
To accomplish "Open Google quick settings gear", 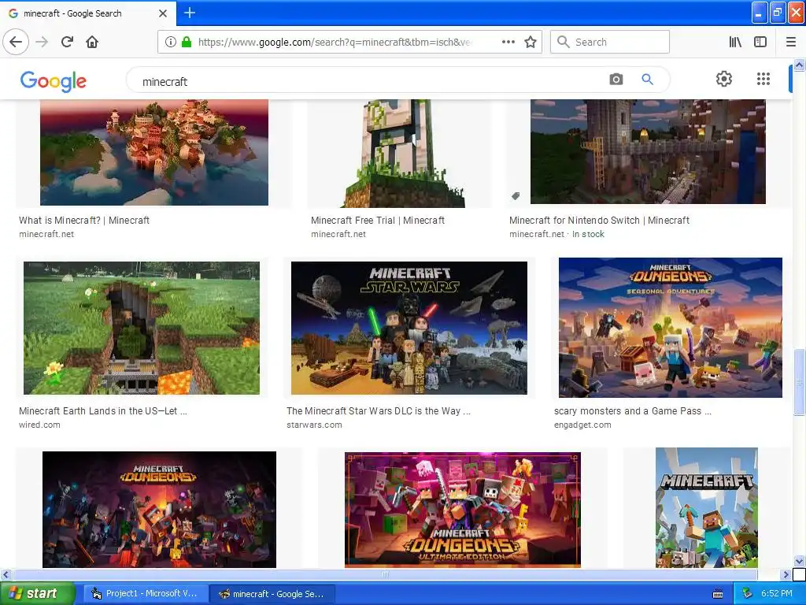I will [x=724, y=79].
